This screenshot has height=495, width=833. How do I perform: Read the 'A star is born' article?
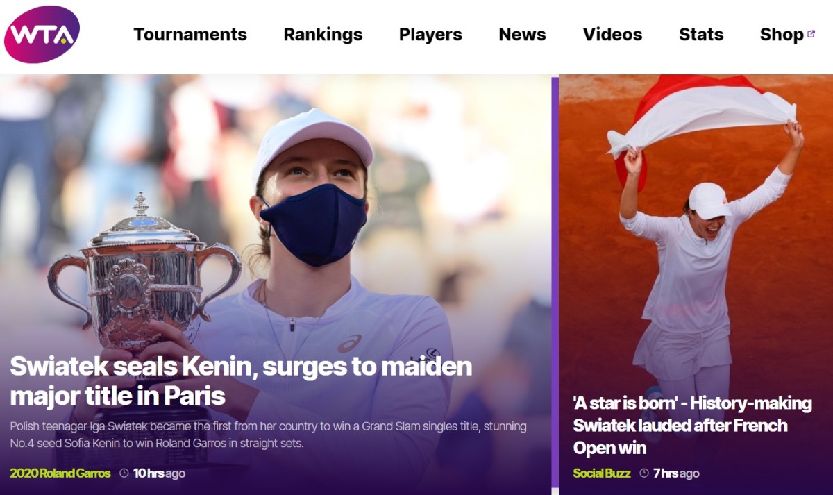pyautogui.click(x=692, y=426)
